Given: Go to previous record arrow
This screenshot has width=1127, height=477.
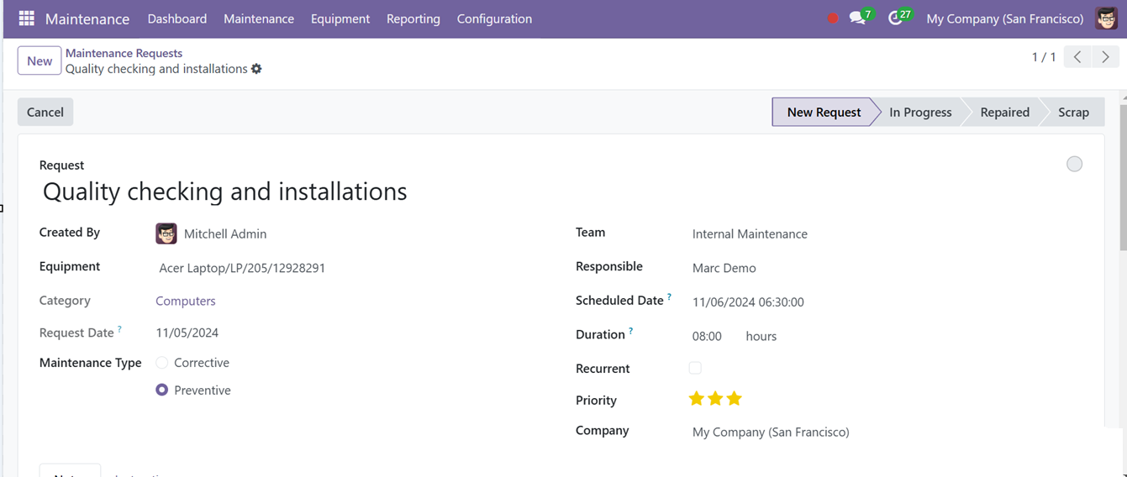Looking at the screenshot, I should 1077,57.
